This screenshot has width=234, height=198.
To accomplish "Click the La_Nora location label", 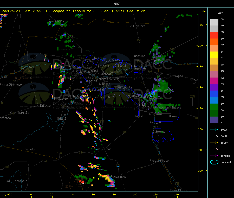I will (103, 66).
